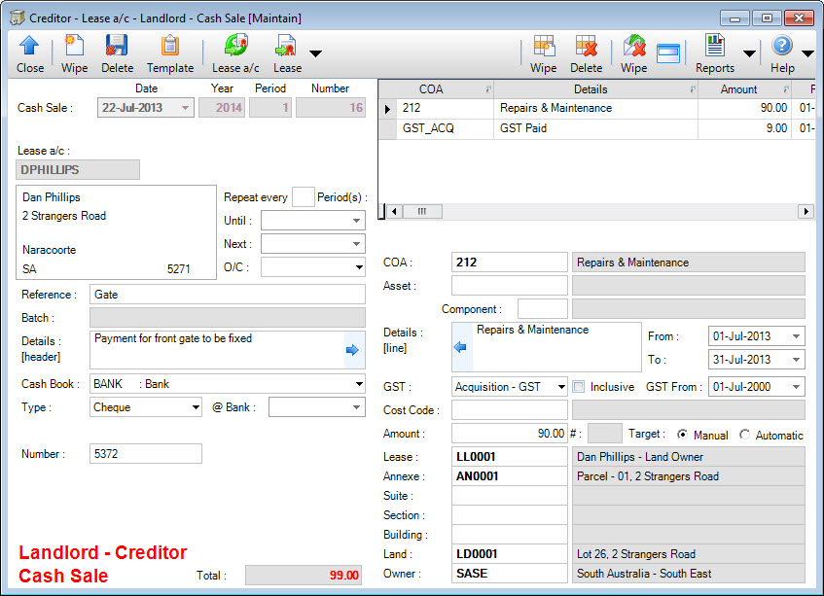824x596 pixels.
Task: Open the To date dropdown
Action: (796, 360)
